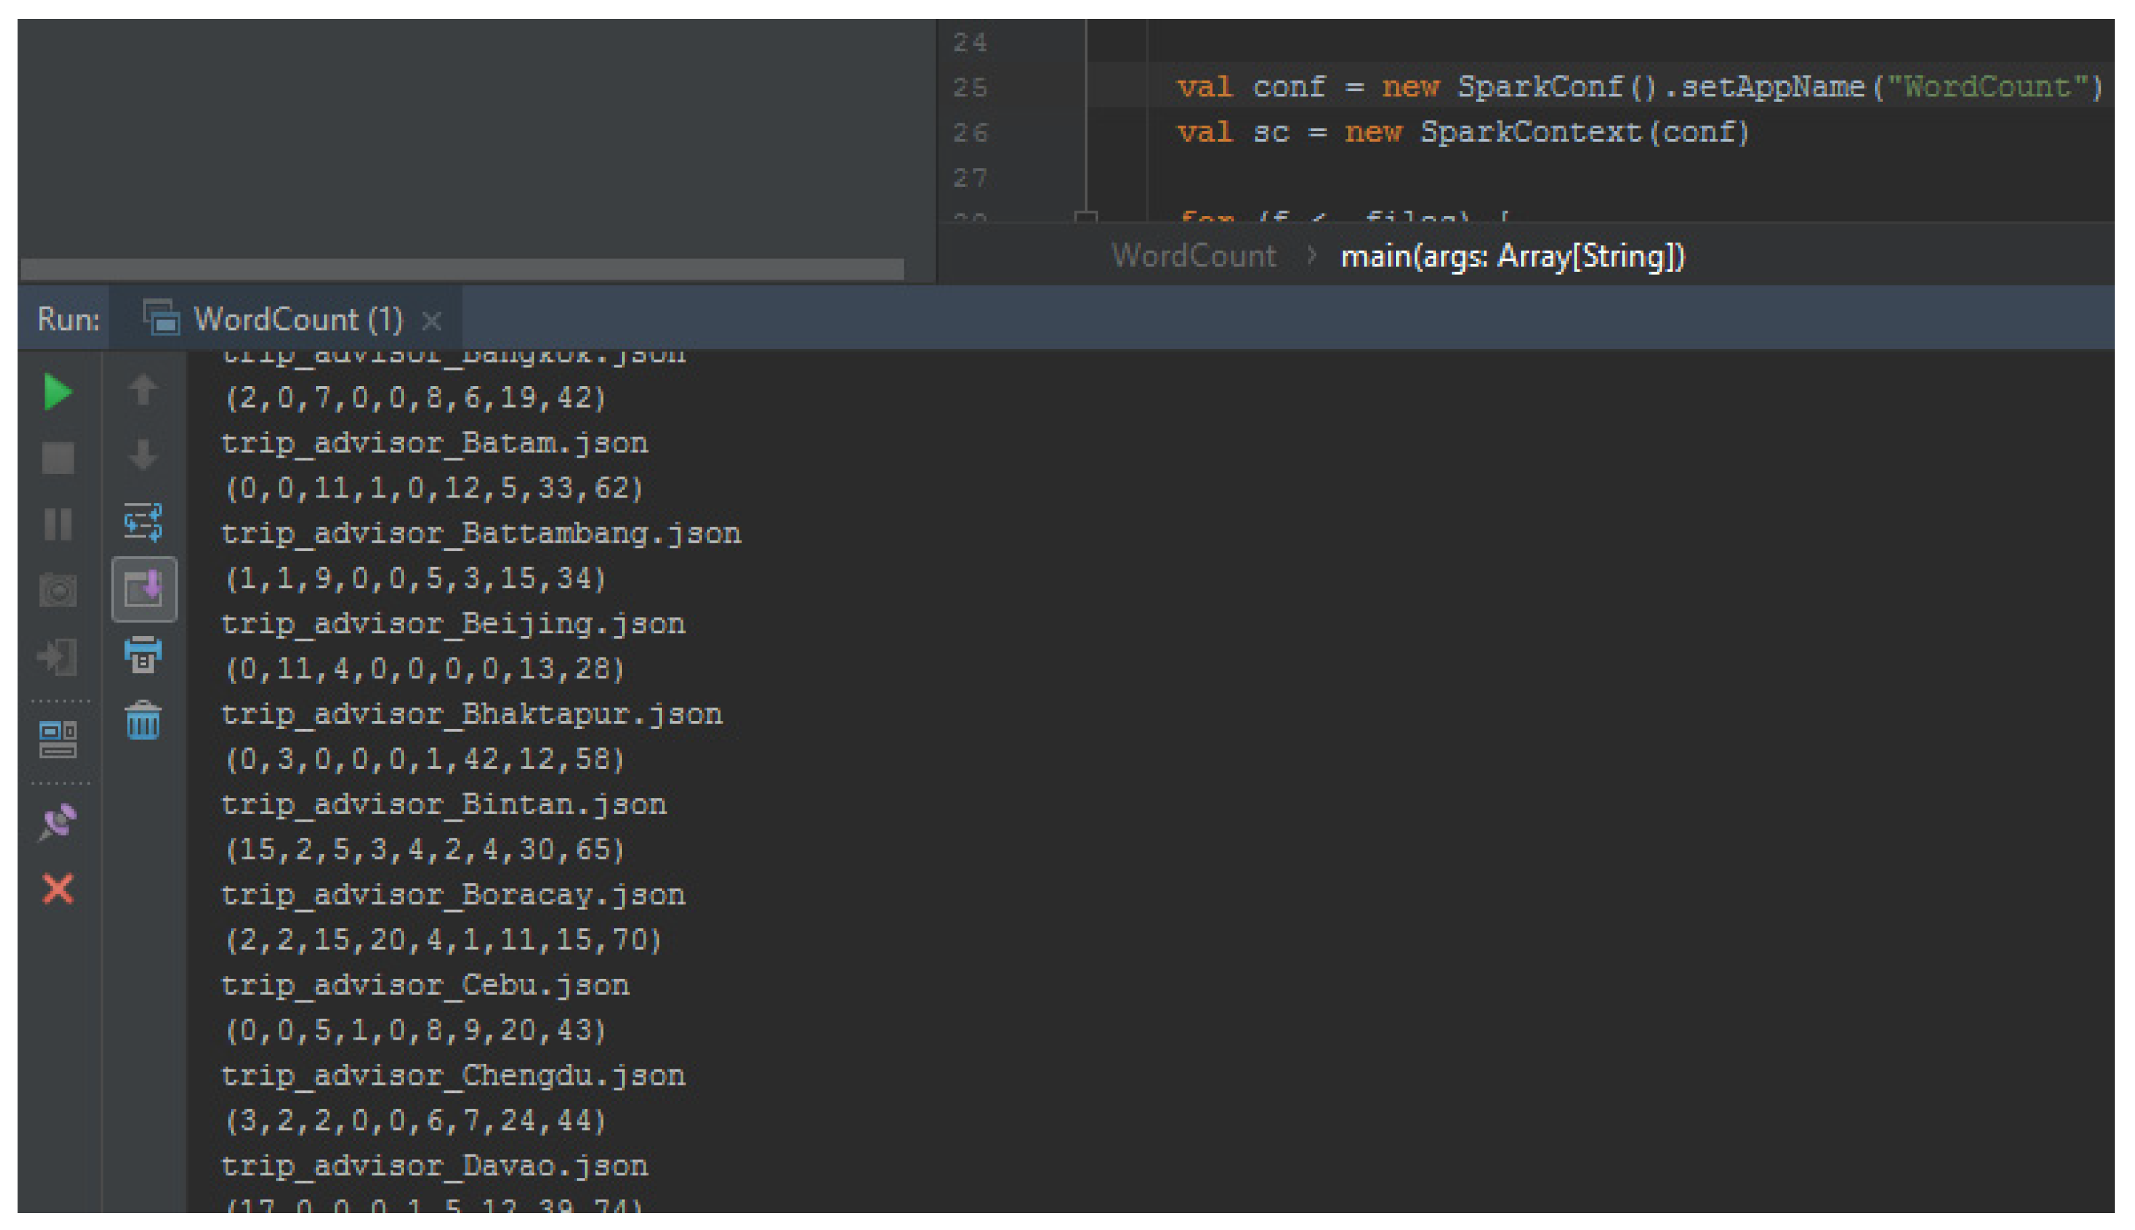Click the main(args: Array[String]) breadcrumb
This screenshot has width=2135, height=1230.
point(1512,255)
